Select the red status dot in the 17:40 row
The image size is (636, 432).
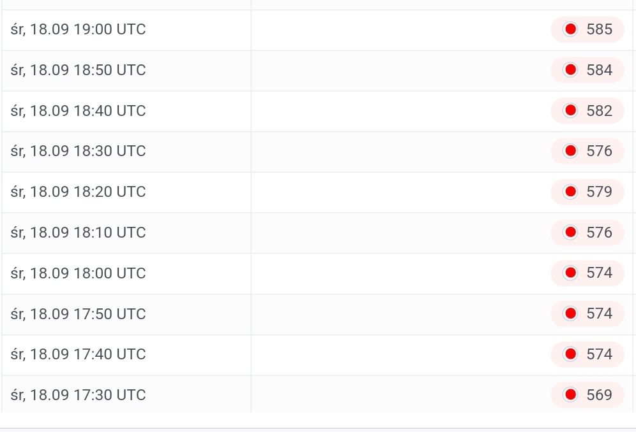point(571,354)
